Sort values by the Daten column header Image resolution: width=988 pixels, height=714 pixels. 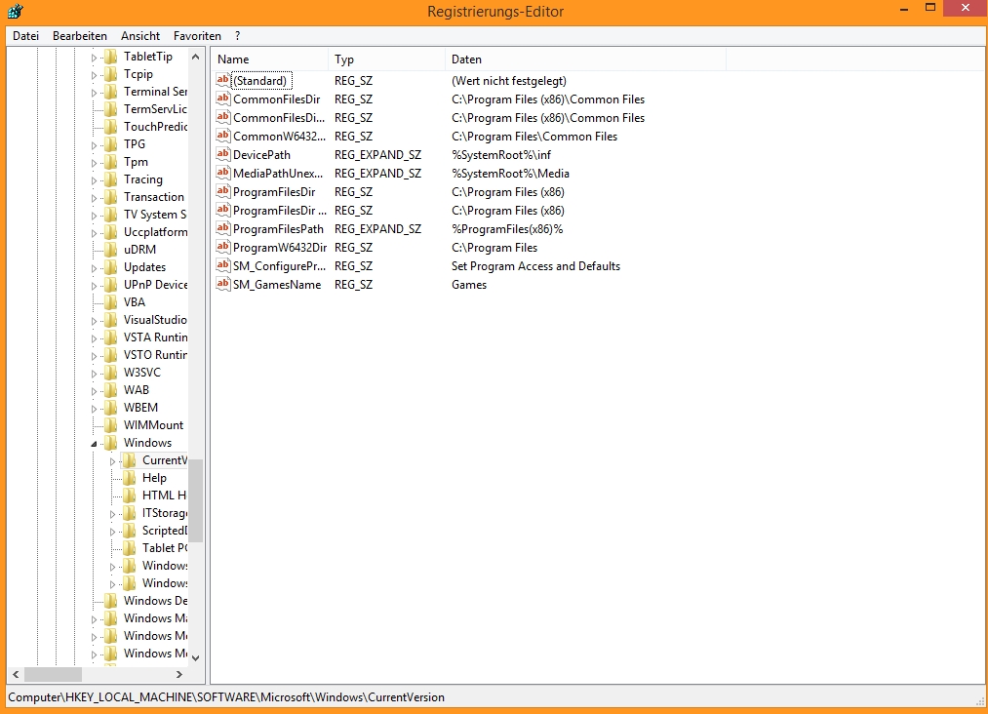tap(585, 59)
